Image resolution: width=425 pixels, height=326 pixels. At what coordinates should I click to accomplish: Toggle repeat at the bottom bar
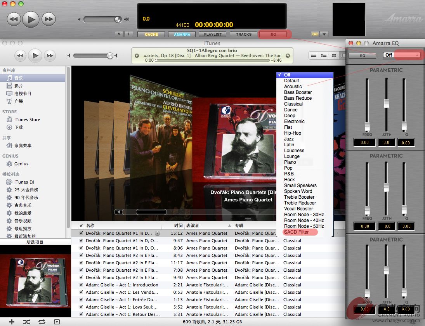tap(42, 322)
